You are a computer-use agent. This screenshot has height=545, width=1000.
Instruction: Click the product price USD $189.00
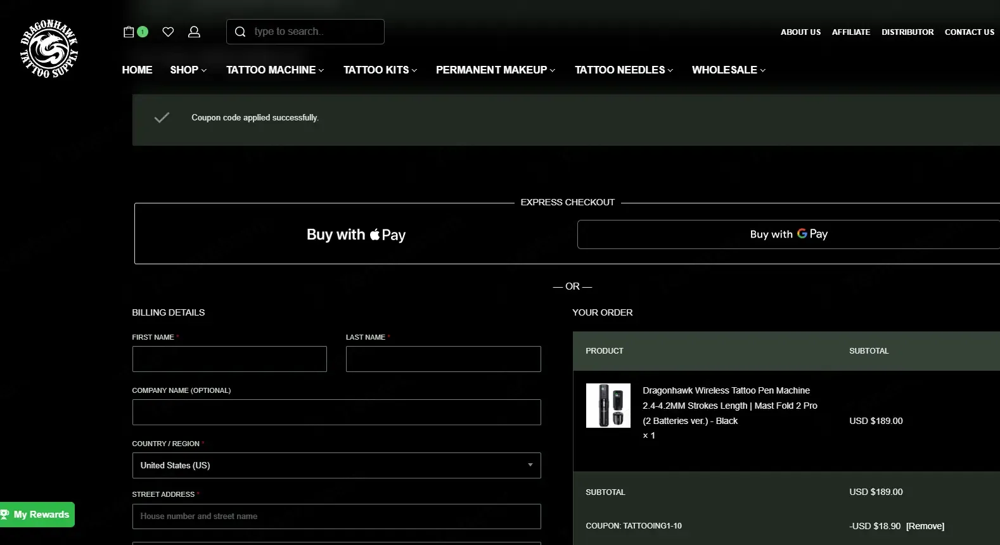tap(876, 421)
